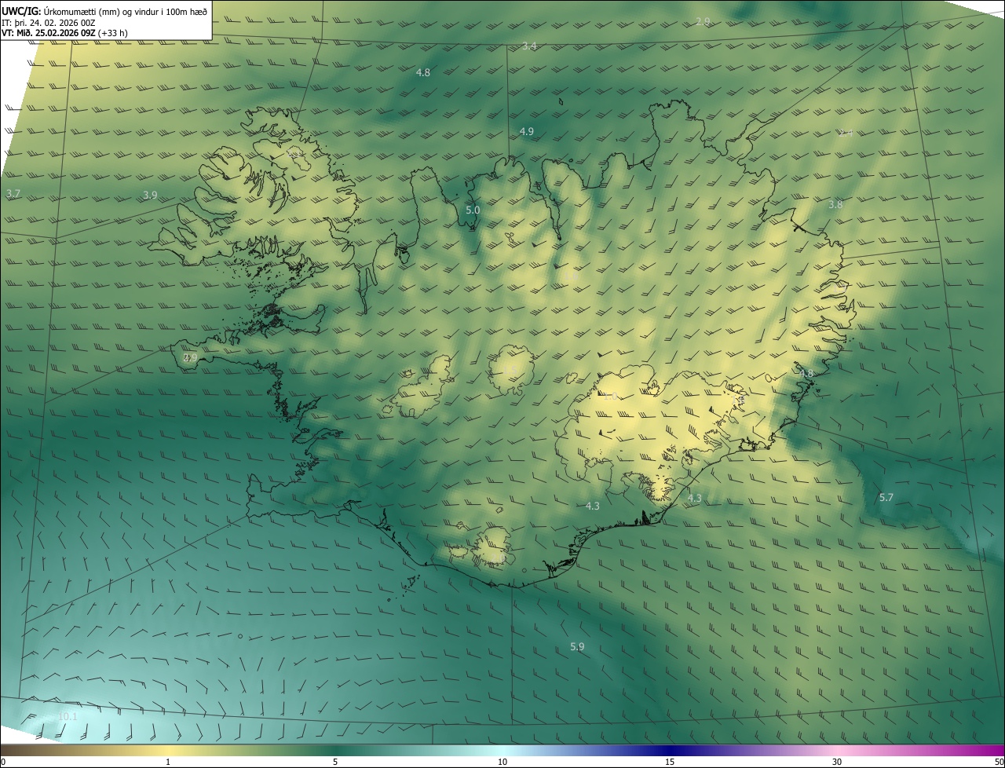
Task: Click the "15" tick label on the color scale
Action: click(670, 762)
